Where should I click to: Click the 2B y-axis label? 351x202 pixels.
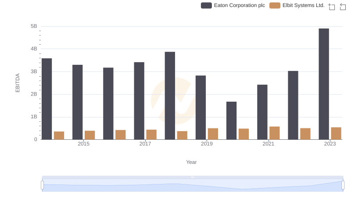coord(34,94)
